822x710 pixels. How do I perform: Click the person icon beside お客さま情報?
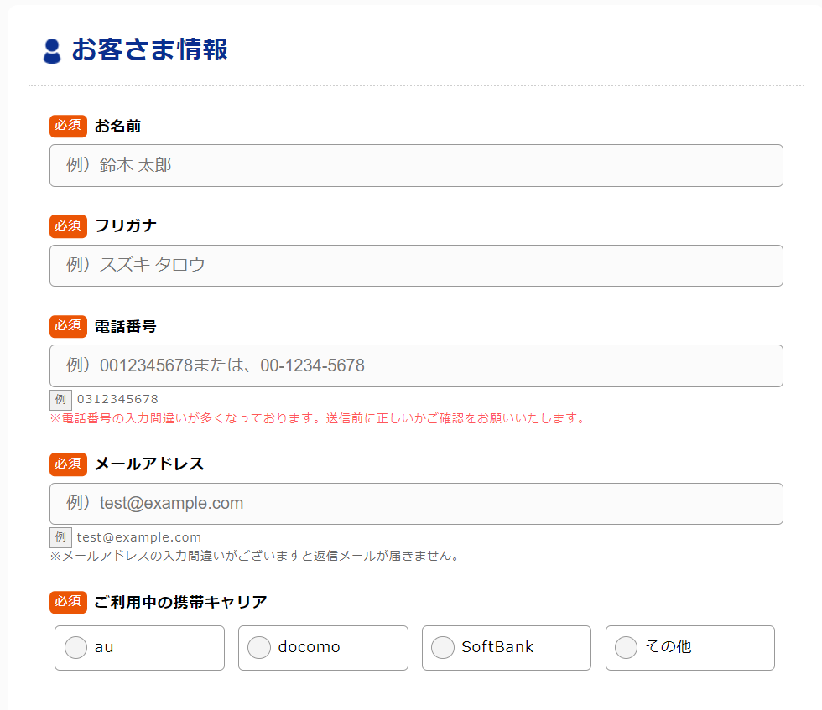(52, 51)
